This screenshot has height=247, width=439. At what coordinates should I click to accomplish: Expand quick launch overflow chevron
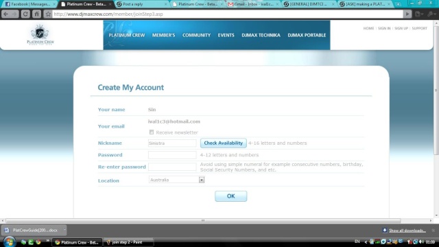click(47, 241)
